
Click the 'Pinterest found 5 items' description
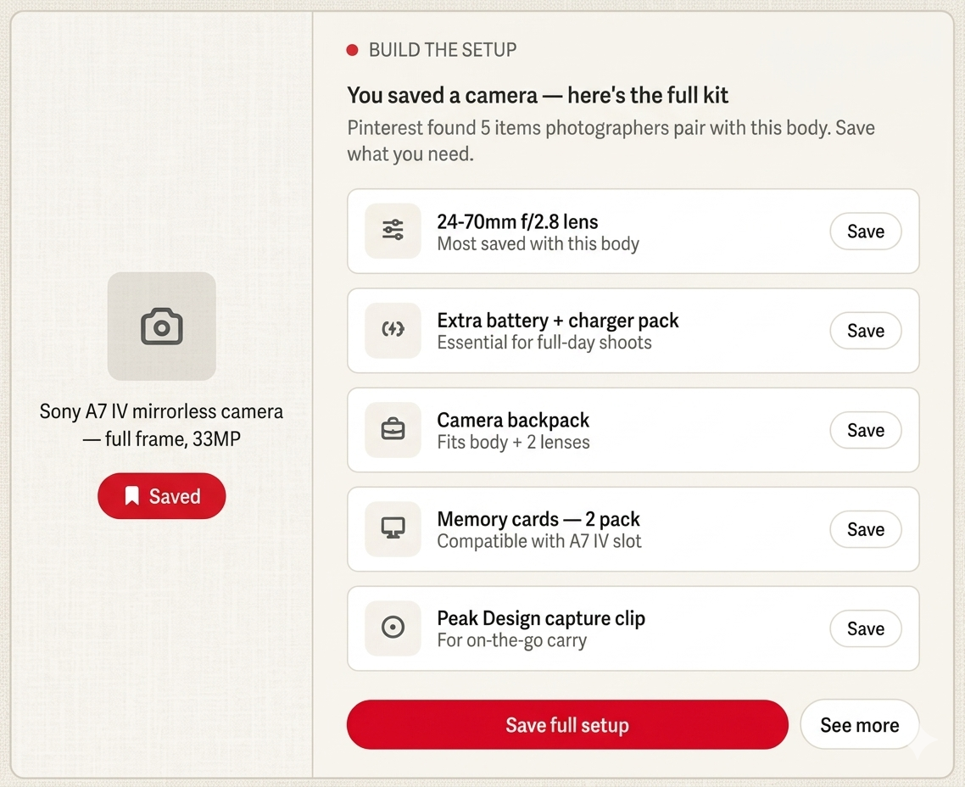coord(611,140)
